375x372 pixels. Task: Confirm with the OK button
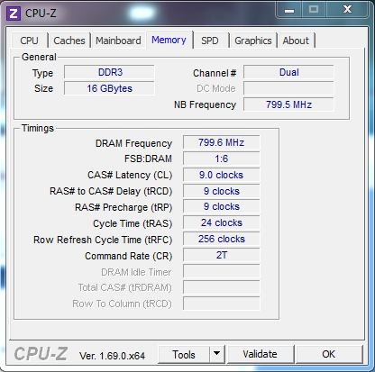(329, 354)
